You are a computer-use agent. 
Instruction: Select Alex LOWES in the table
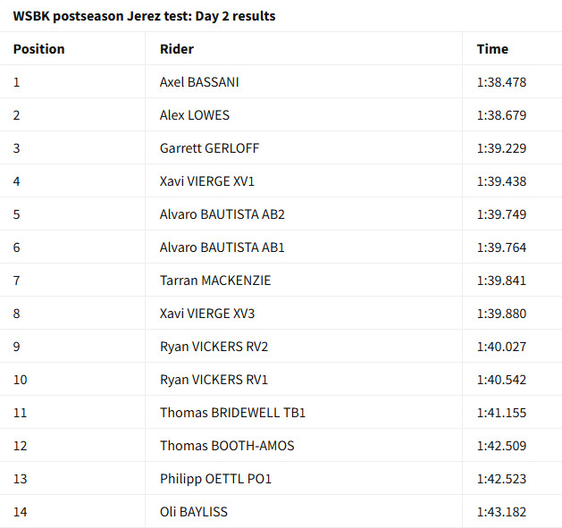pyautogui.click(x=195, y=115)
